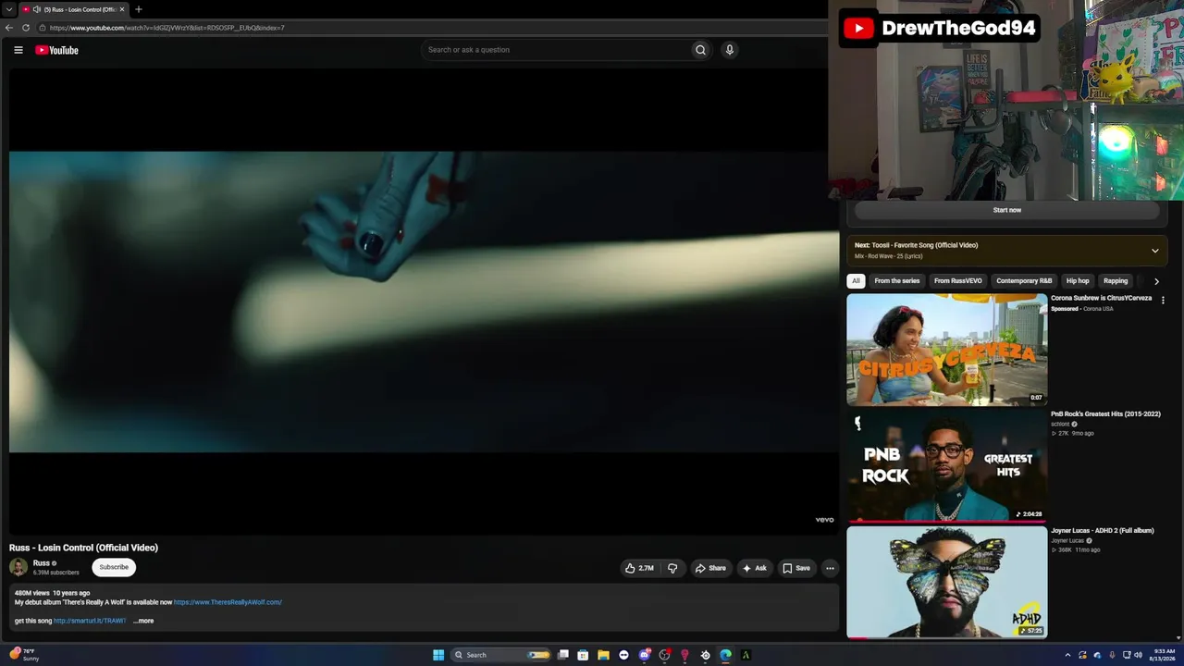
Task: Open the taskbar clock and date
Action: [x=1162, y=655]
